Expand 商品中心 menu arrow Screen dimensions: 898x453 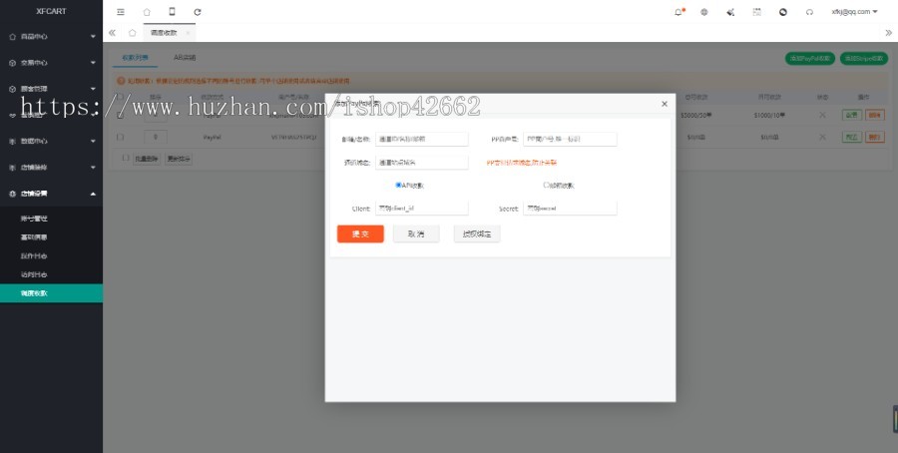[x=93, y=37]
